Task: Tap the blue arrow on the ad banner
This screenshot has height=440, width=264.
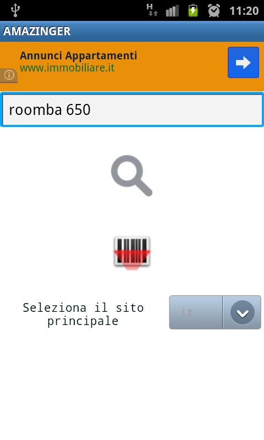Action: click(243, 63)
